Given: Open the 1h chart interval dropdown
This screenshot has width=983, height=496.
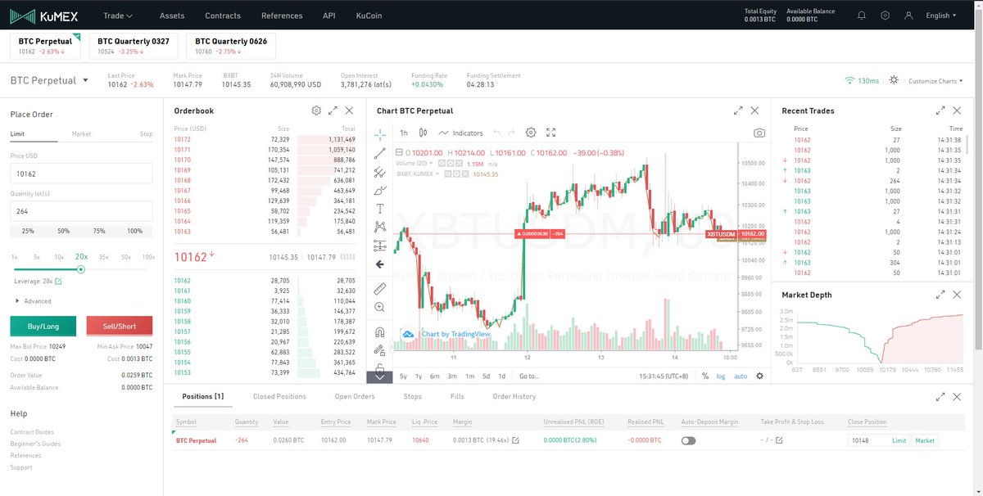Looking at the screenshot, I should point(404,133).
